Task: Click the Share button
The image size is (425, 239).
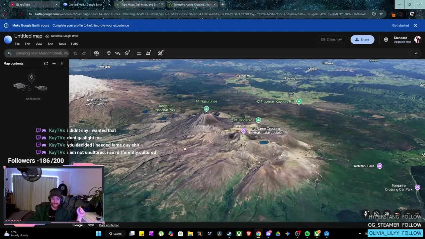Action: [362, 40]
